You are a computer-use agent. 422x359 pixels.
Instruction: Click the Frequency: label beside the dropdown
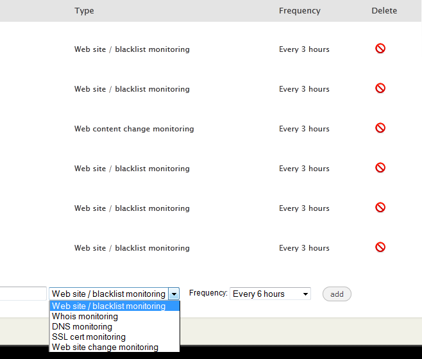click(x=208, y=293)
